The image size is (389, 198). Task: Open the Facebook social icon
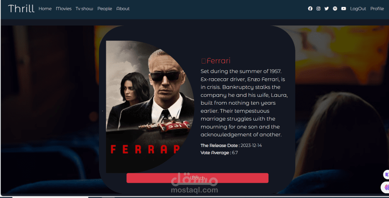point(310,9)
